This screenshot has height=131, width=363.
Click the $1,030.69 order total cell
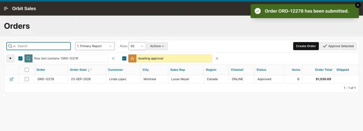(323, 79)
